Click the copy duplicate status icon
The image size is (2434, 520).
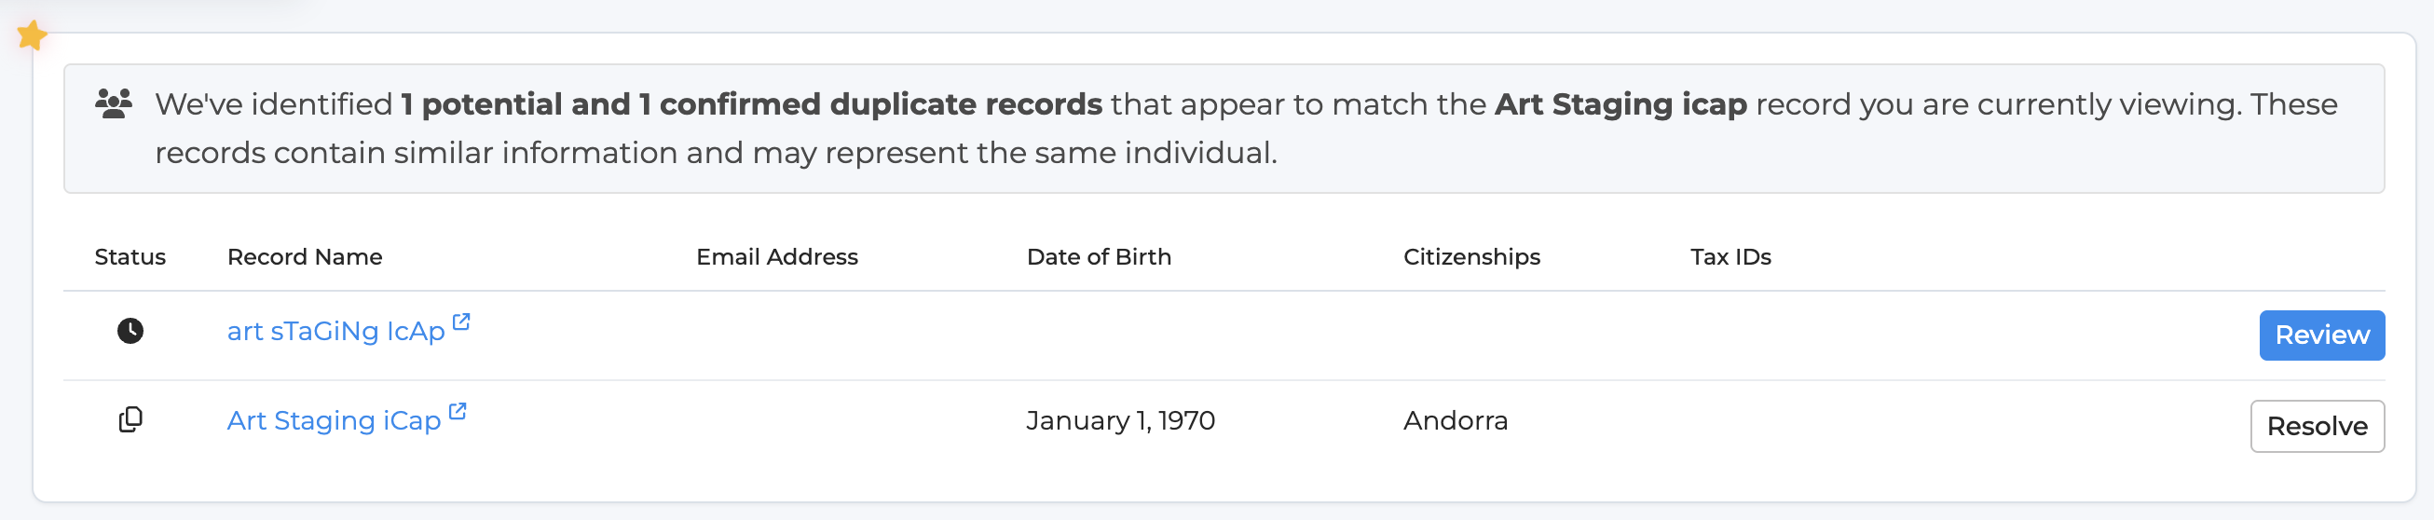point(130,419)
